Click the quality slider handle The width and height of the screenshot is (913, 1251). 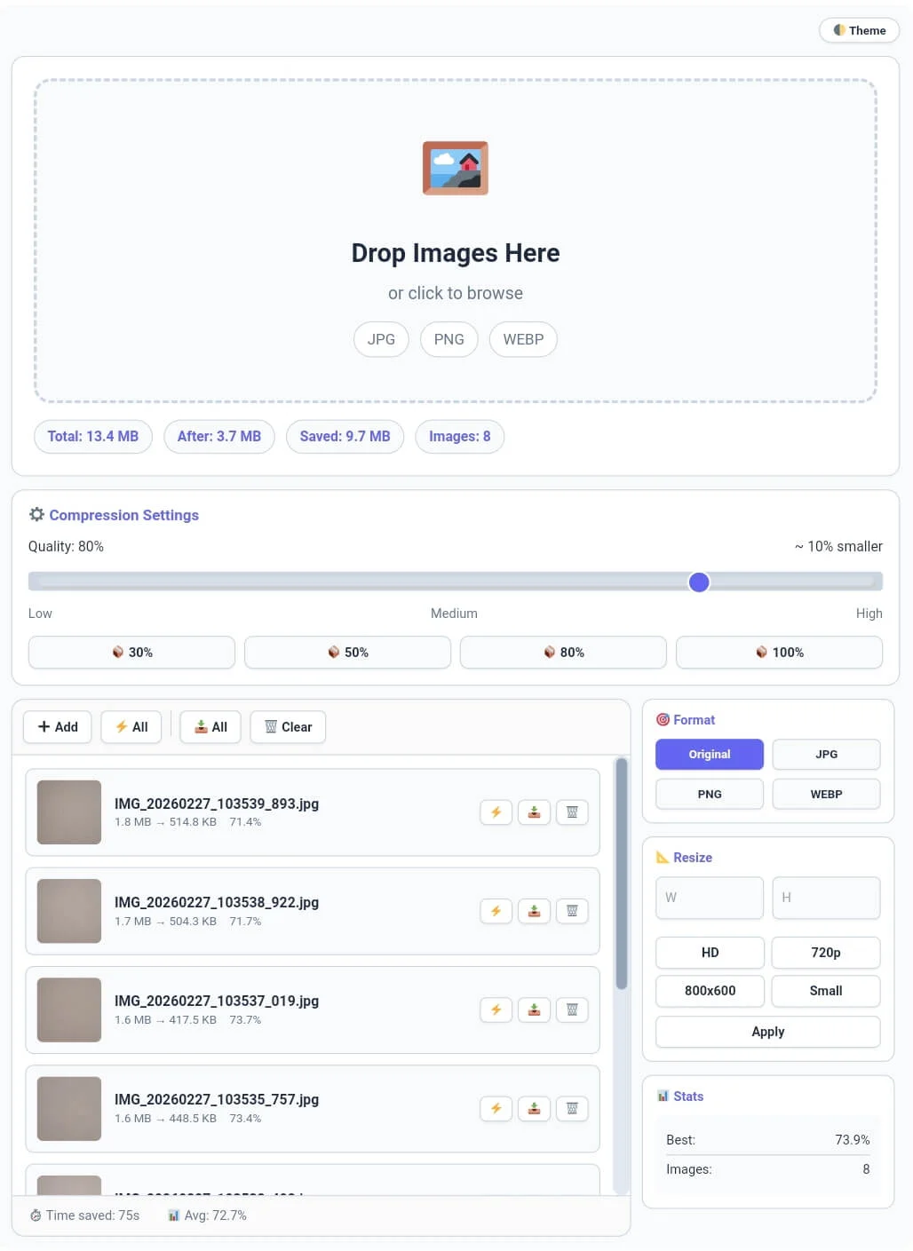click(x=699, y=582)
